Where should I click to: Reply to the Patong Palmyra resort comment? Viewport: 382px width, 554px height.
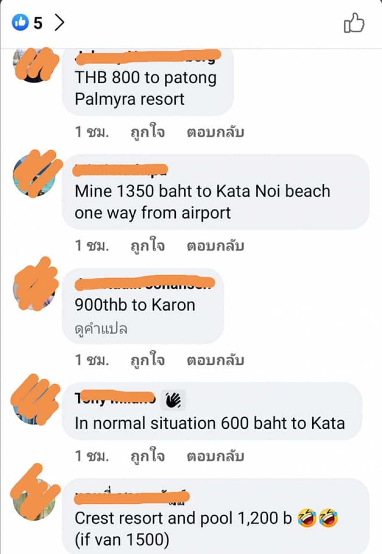(x=215, y=132)
